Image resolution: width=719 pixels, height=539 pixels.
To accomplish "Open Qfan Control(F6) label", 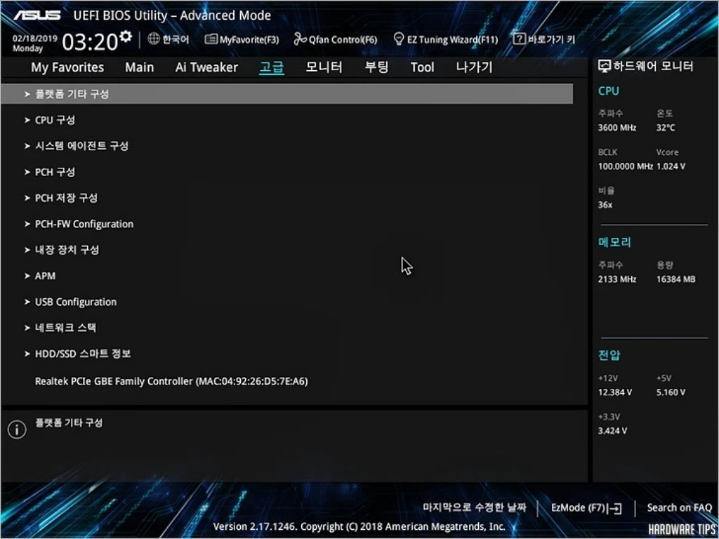I will tap(343, 40).
